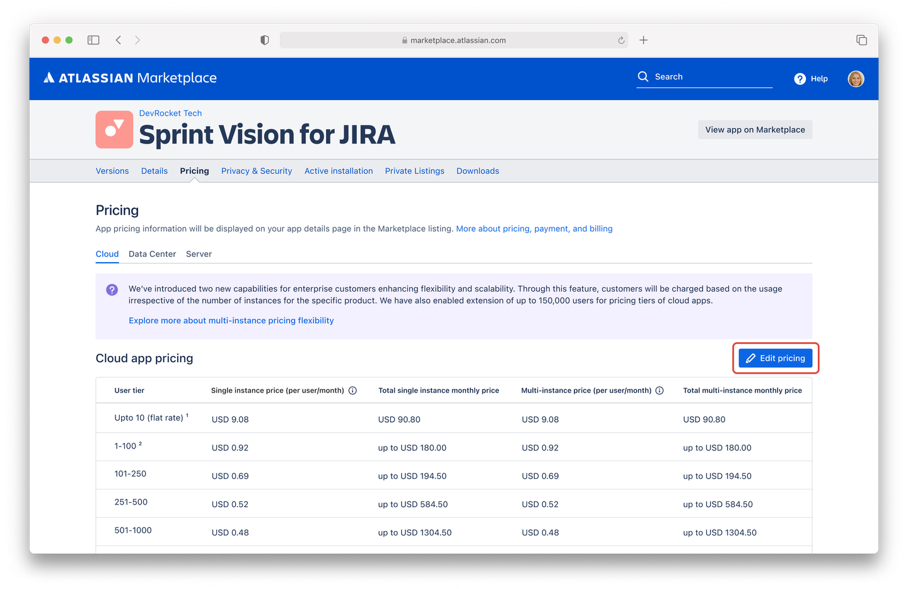Click the Help question mark icon
Screen dimensions: 908x589
(x=799, y=79)
